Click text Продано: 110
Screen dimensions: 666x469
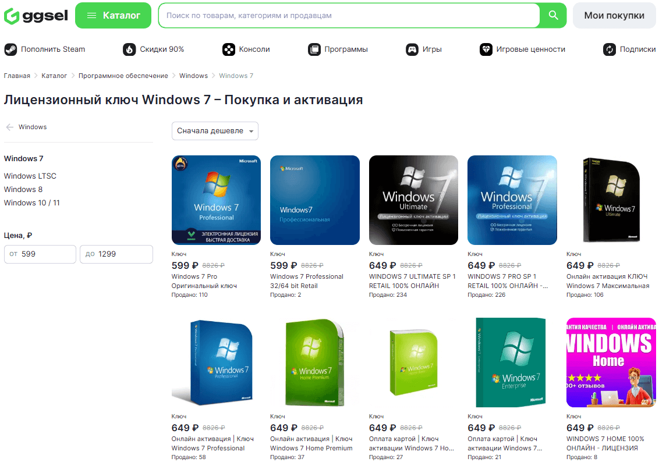189,294
